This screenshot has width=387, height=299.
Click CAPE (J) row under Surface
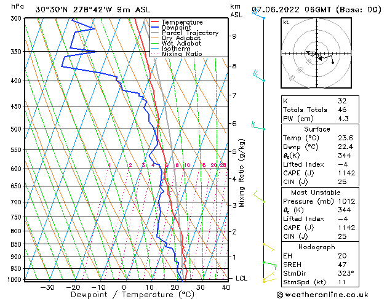coord(320,173)
